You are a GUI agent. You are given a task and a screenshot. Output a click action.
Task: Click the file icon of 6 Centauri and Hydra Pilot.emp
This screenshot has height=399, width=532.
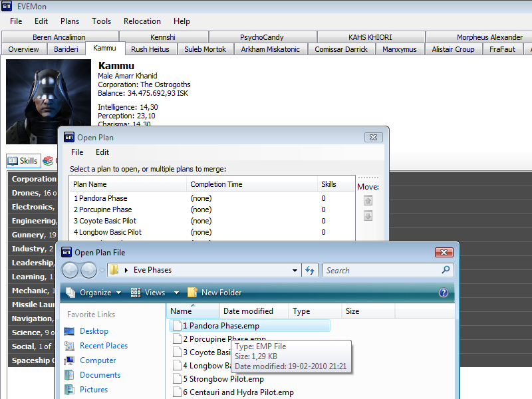click(177, 392)
